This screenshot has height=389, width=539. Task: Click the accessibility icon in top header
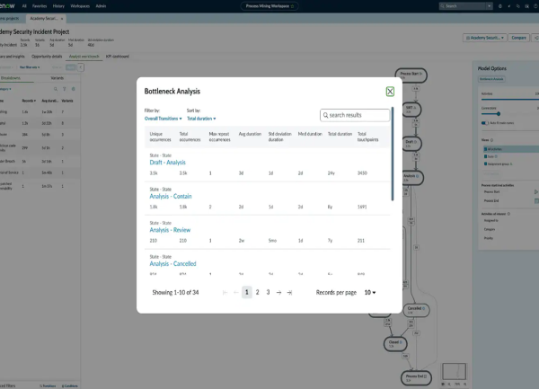click(509, 6)
